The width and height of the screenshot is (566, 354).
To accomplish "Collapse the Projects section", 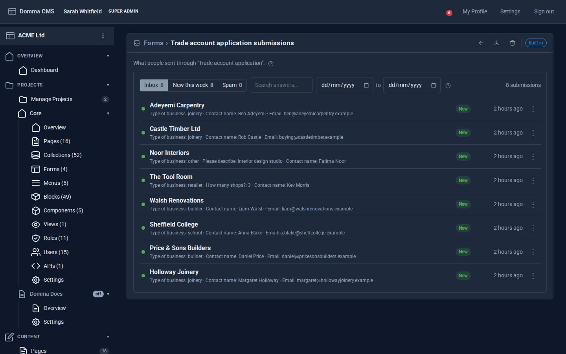I will [x=108, y=85].
